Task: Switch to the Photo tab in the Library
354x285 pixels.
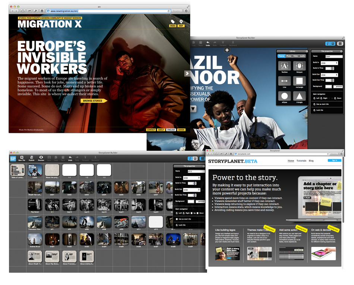Action: click(289, 56)
